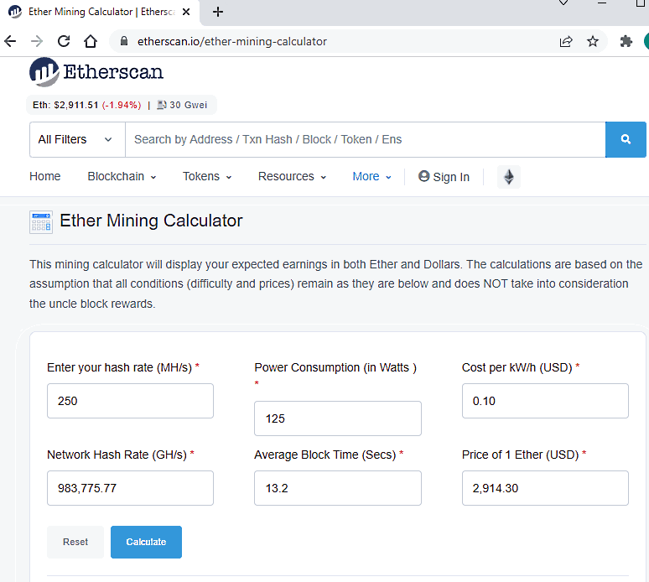The height and width of the screenshot is (582, 649).
Task: Click the 'Power Consumption (in Watts )' label
Action: 335,367
